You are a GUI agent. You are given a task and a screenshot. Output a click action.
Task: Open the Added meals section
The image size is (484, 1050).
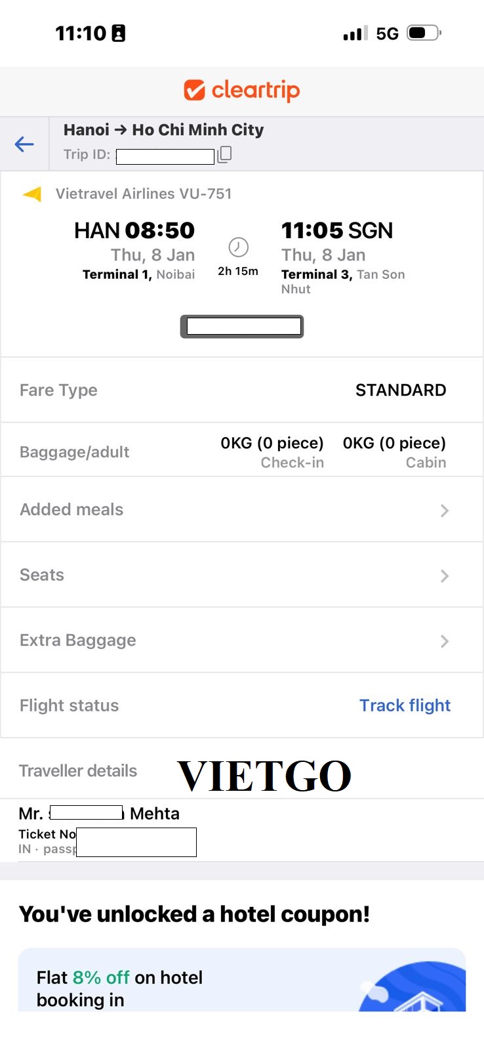coord(72,510)
